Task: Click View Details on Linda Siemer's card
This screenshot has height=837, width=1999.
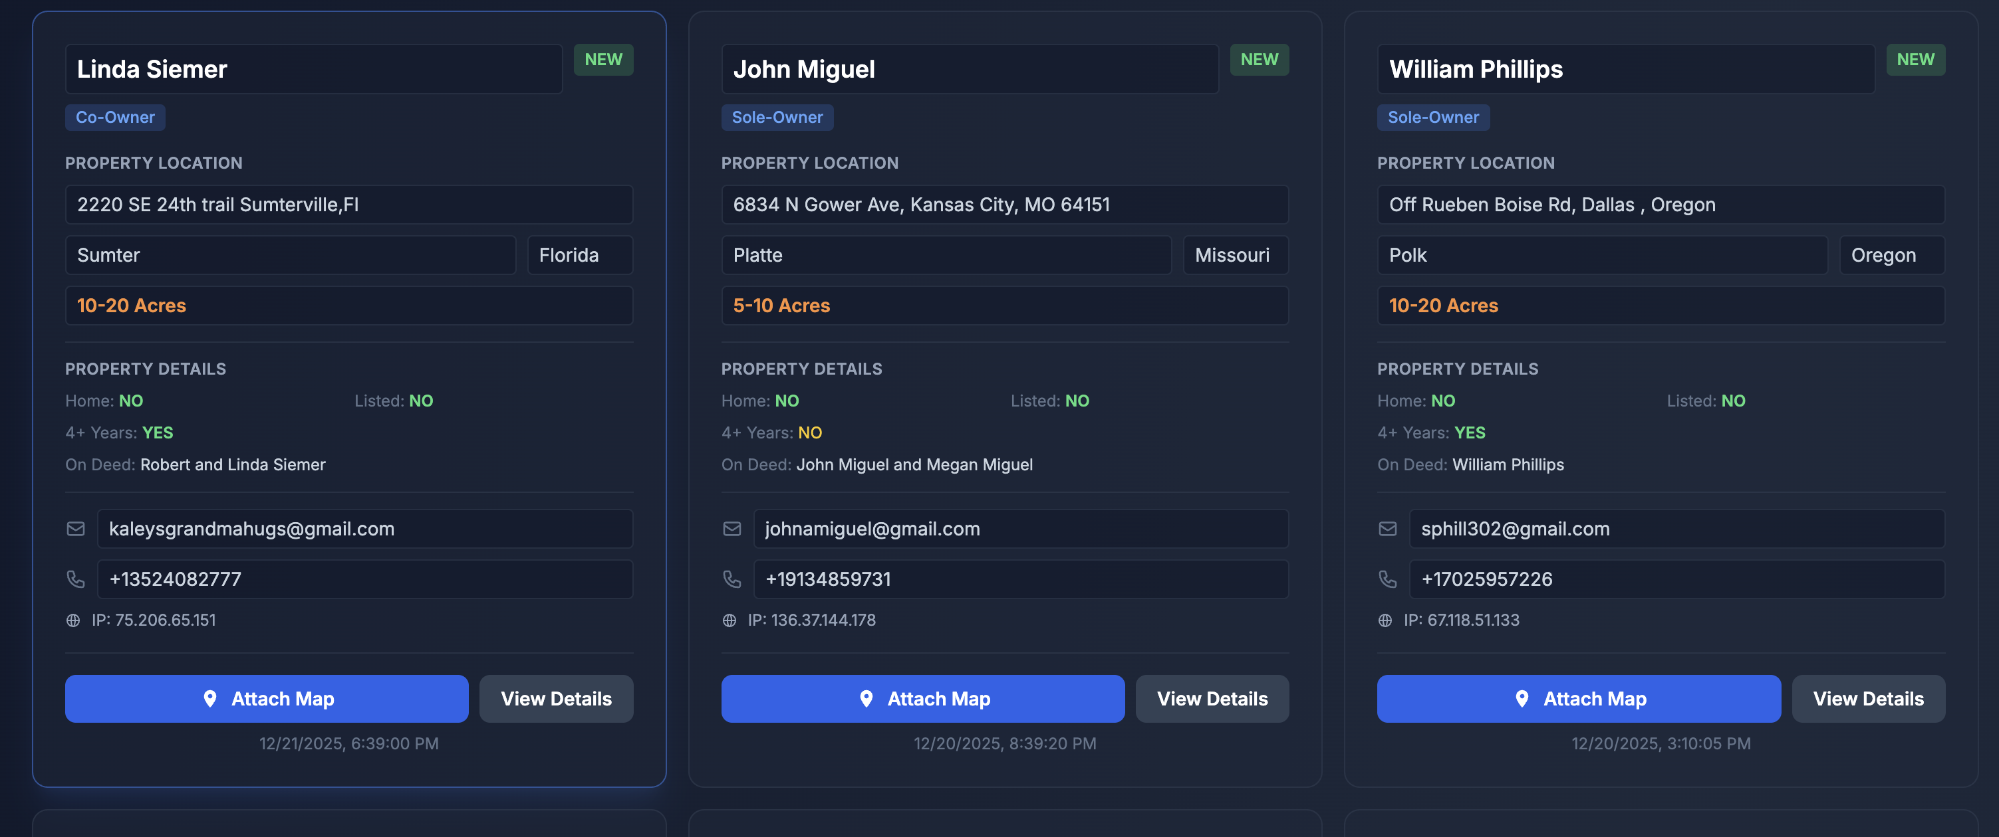Action: pos(556,698)
